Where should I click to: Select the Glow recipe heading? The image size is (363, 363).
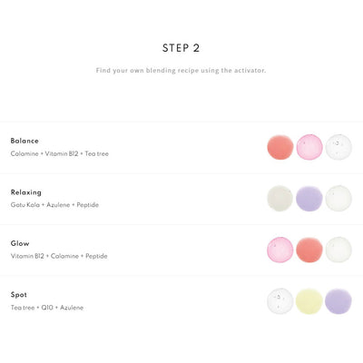click(20, 243)
